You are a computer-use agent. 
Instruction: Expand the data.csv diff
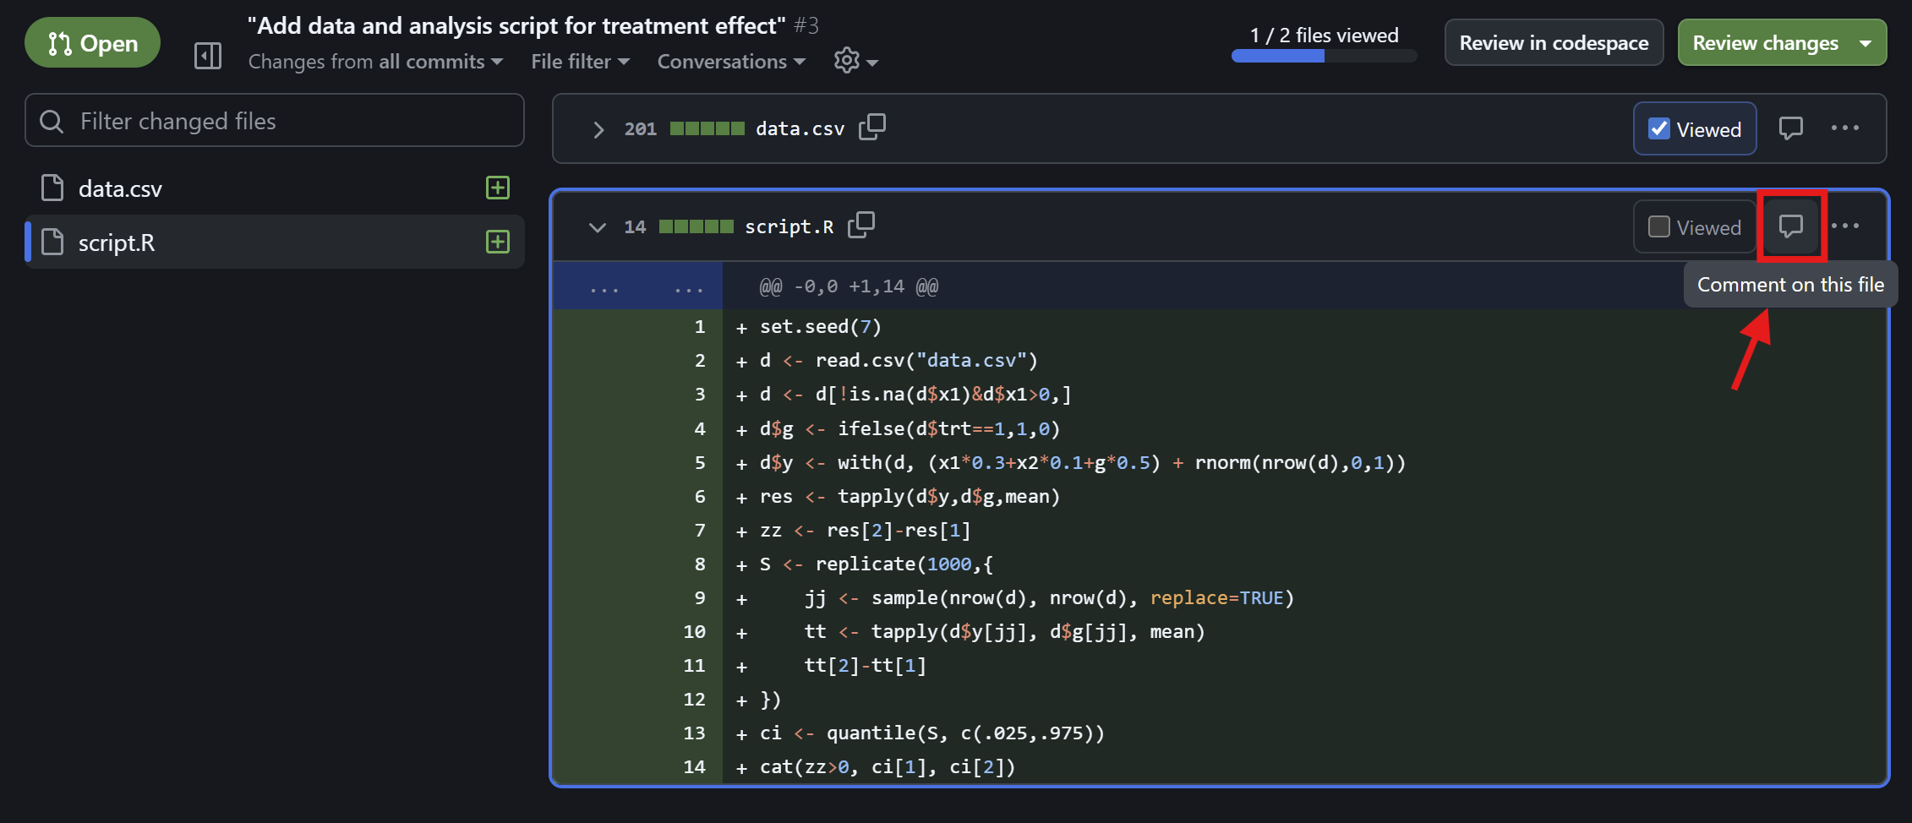coord(598,129)
